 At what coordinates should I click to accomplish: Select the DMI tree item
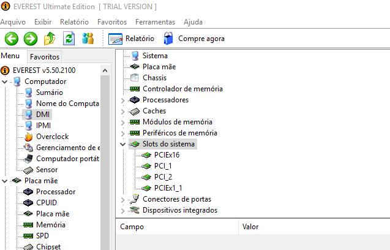coord(43,115)
